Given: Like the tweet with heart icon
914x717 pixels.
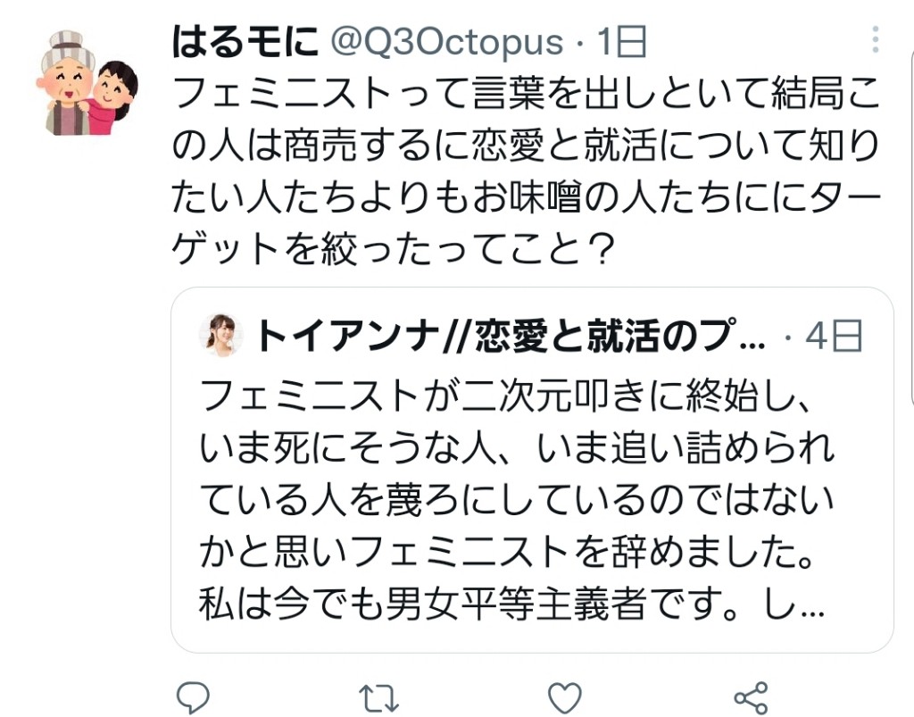Looking at the screenshot, I should [565, 697].
